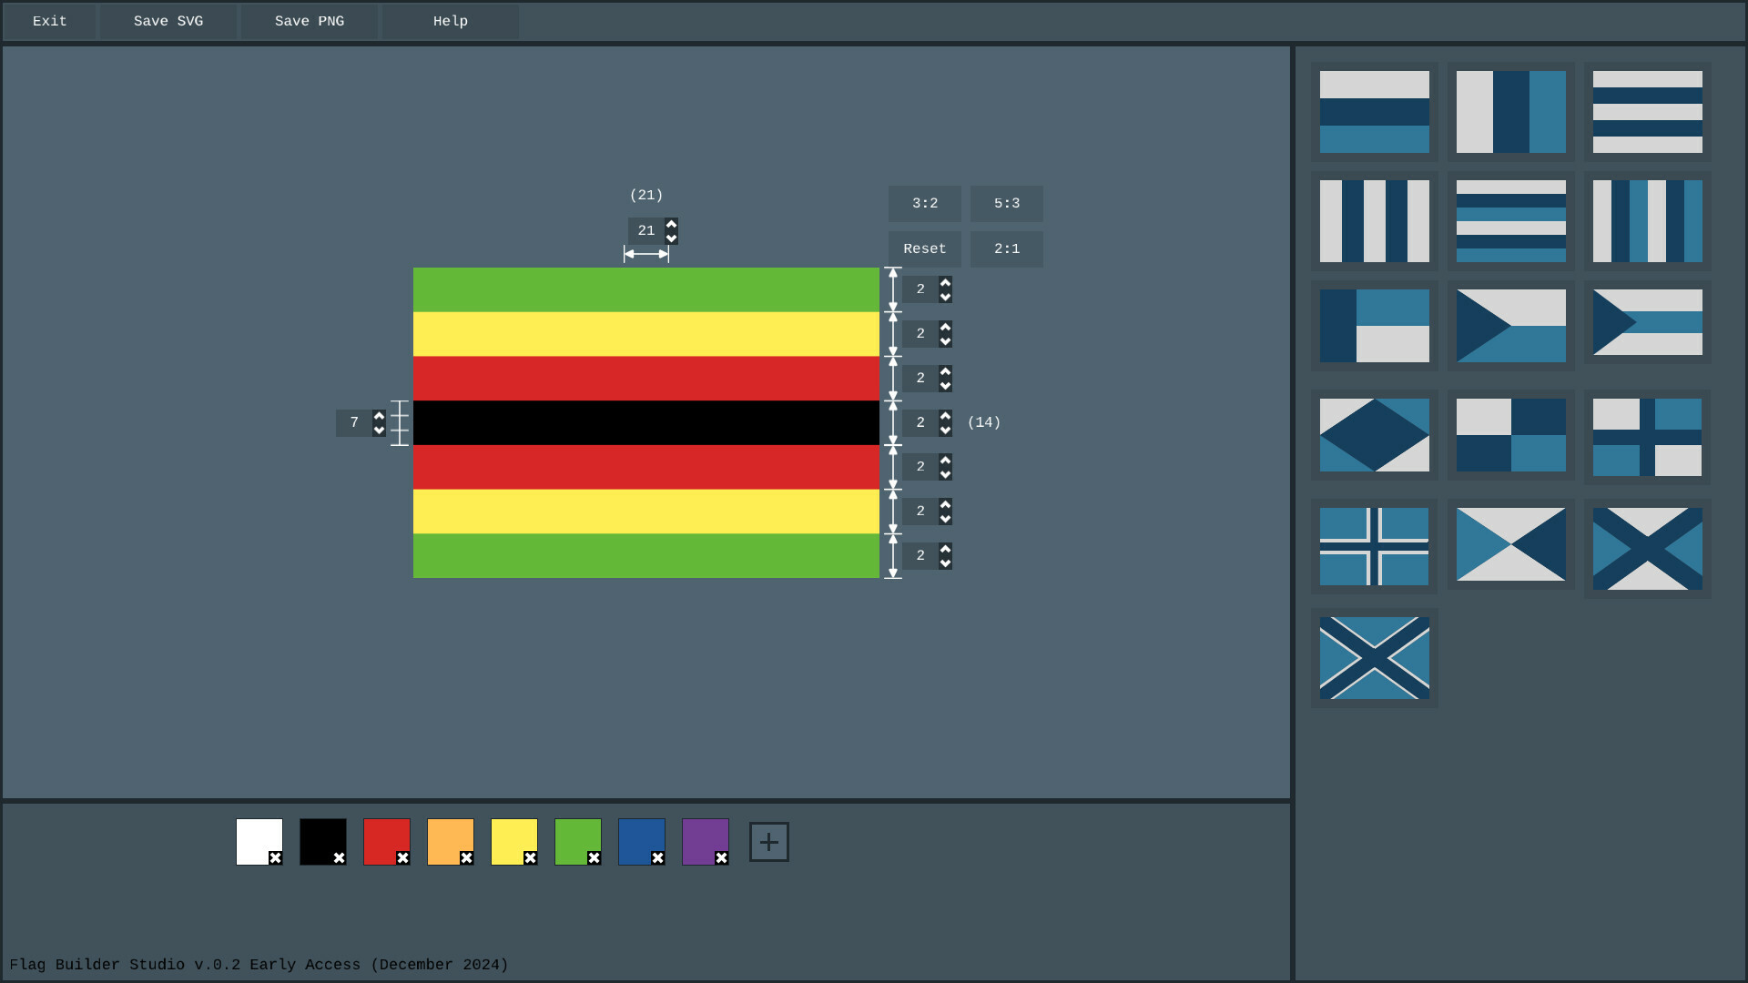
Task: Decrease flag width using the down arrow
Action: pos(671,238)
